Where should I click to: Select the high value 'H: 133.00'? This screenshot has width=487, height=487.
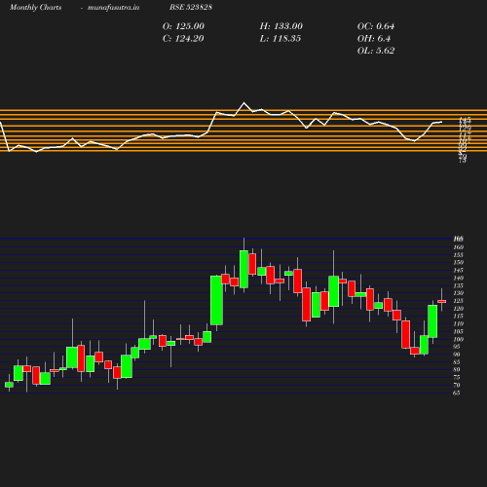pos(281,26)
